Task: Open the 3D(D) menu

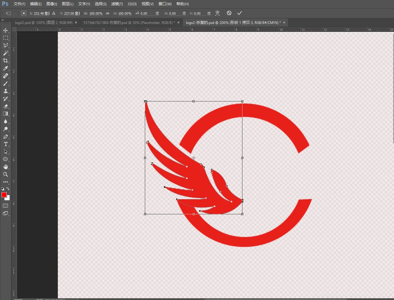Action: (x=132, y=4)
